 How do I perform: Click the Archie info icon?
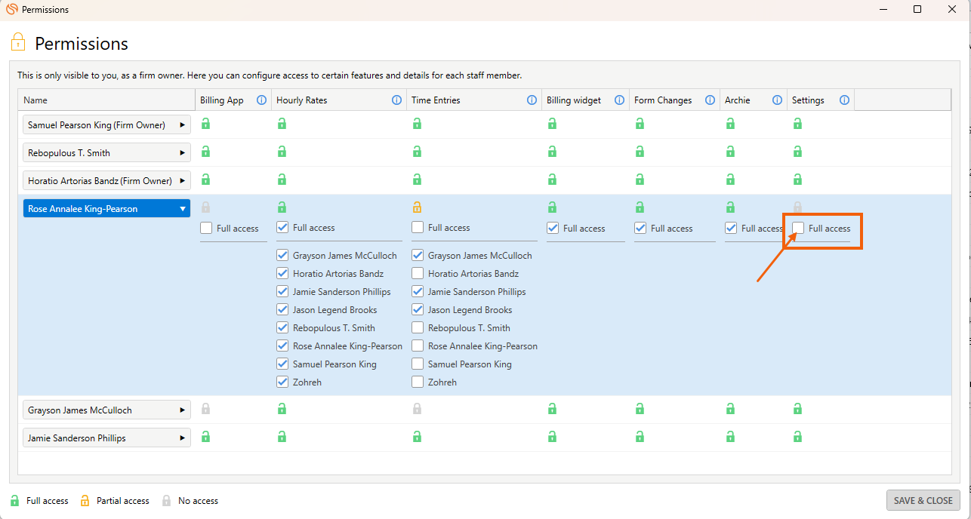(777, 100)
